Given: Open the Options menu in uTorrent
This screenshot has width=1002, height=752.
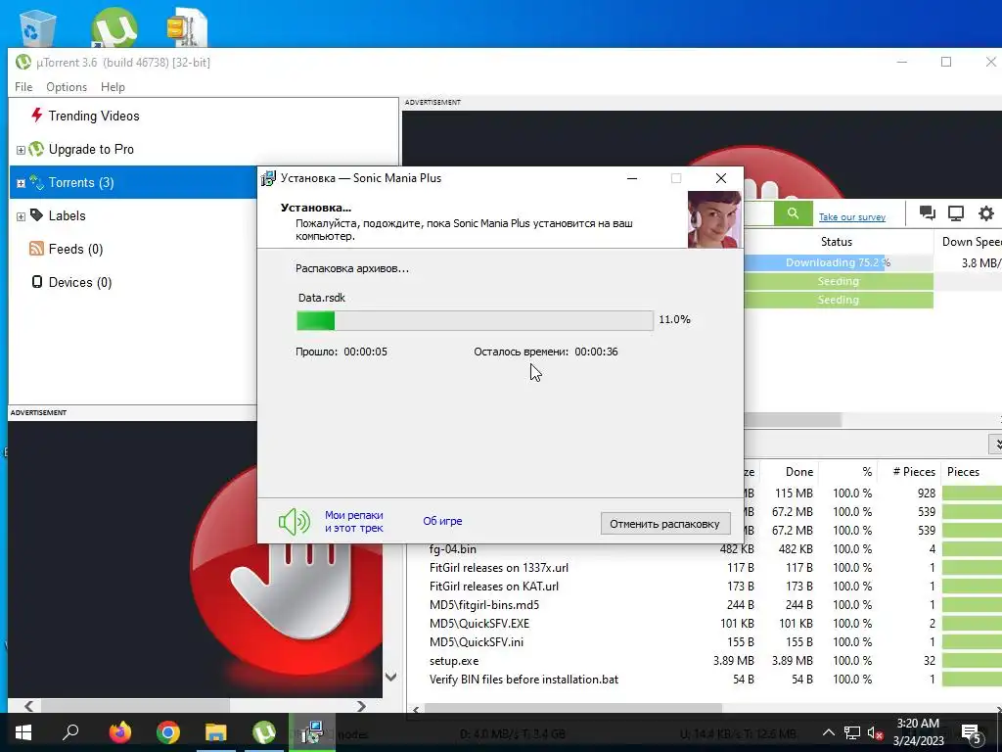Looking at the screenshot, I should pos(67,87).
